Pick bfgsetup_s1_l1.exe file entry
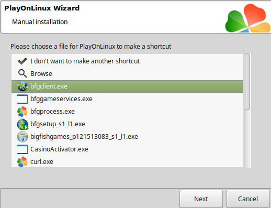Image resolution: width=271 pixels, height=208 pixels. 127,124
